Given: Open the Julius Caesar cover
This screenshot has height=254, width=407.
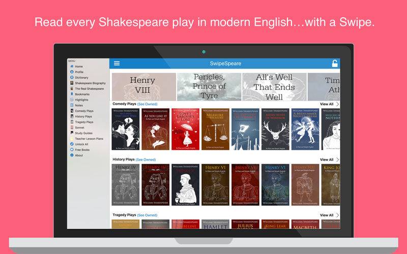Looking at the screenshot, I should point(245,224).
